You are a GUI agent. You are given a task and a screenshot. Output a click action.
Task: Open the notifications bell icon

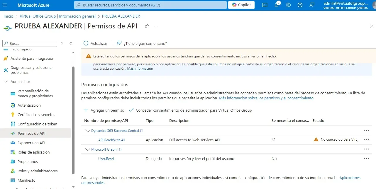276,5
